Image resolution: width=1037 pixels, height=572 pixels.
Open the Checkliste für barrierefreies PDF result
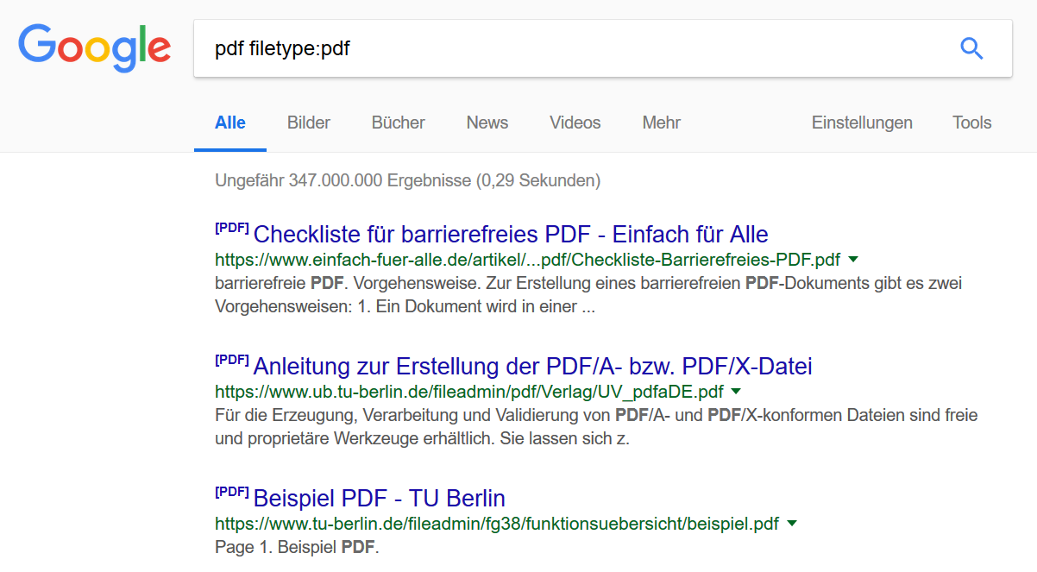pyautogui.click(x=511, y=234)
